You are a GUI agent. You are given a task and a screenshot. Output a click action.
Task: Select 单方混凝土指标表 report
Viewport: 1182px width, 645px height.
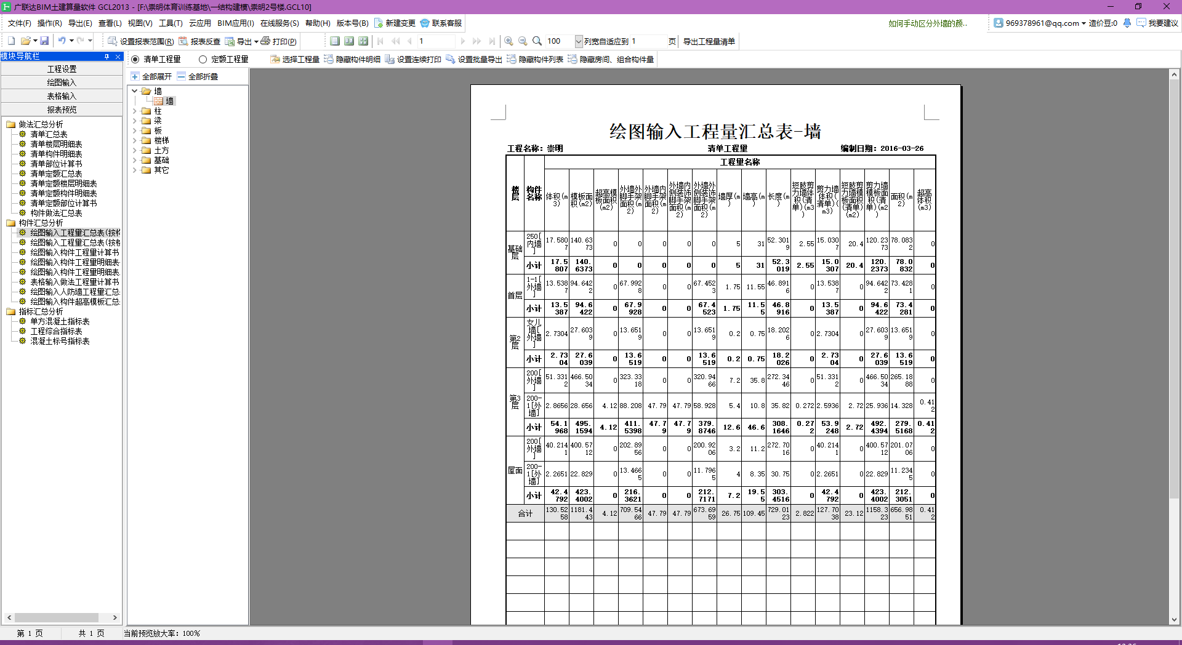60,321
